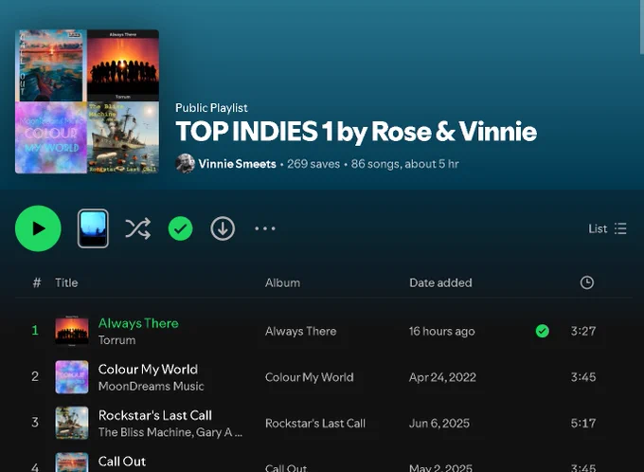This screenshot has width=644, height=472.
Task: Sort by the Album column header
Action: (x=282, y=282)
